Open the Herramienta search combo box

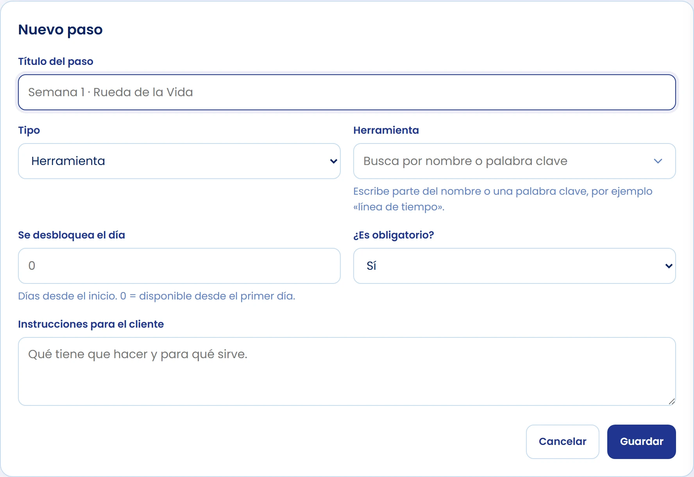point(514,161)
